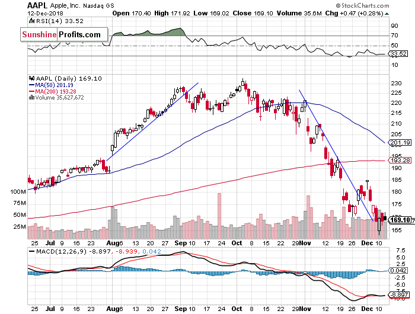Click Oct on price panel date axis
The width and height of the screenshot is (415, 314).
click(x=237, y=243)
